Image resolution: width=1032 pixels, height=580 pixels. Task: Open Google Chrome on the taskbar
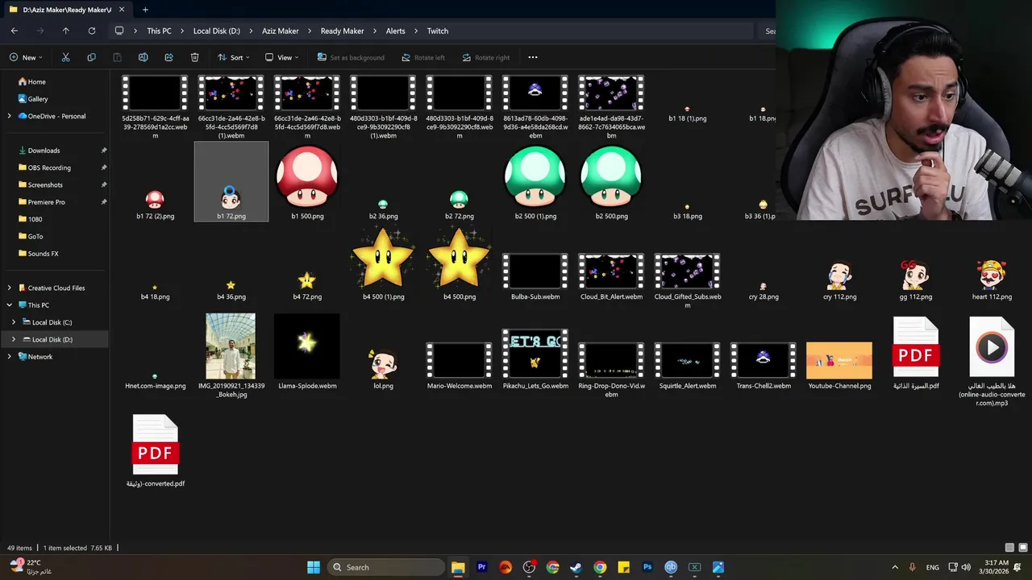coord(600,567)
